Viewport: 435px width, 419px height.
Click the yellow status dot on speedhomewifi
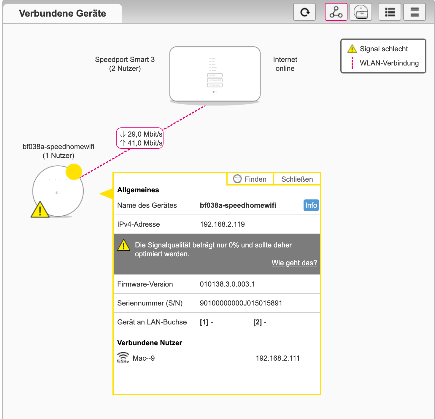pos(74,172)
